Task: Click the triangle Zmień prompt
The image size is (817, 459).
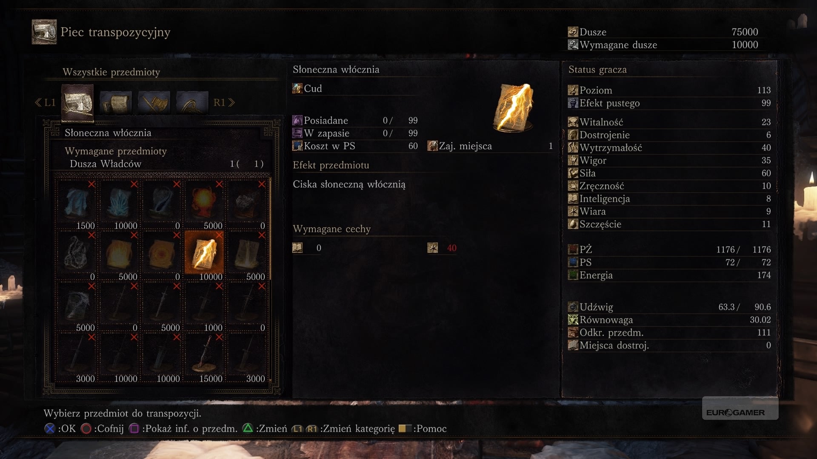Action: tap(265, 428)
